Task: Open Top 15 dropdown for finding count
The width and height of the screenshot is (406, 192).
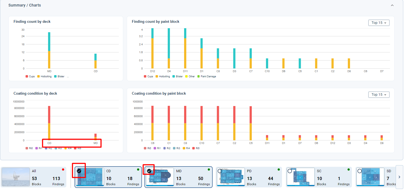Action: (x=379, y=23)
